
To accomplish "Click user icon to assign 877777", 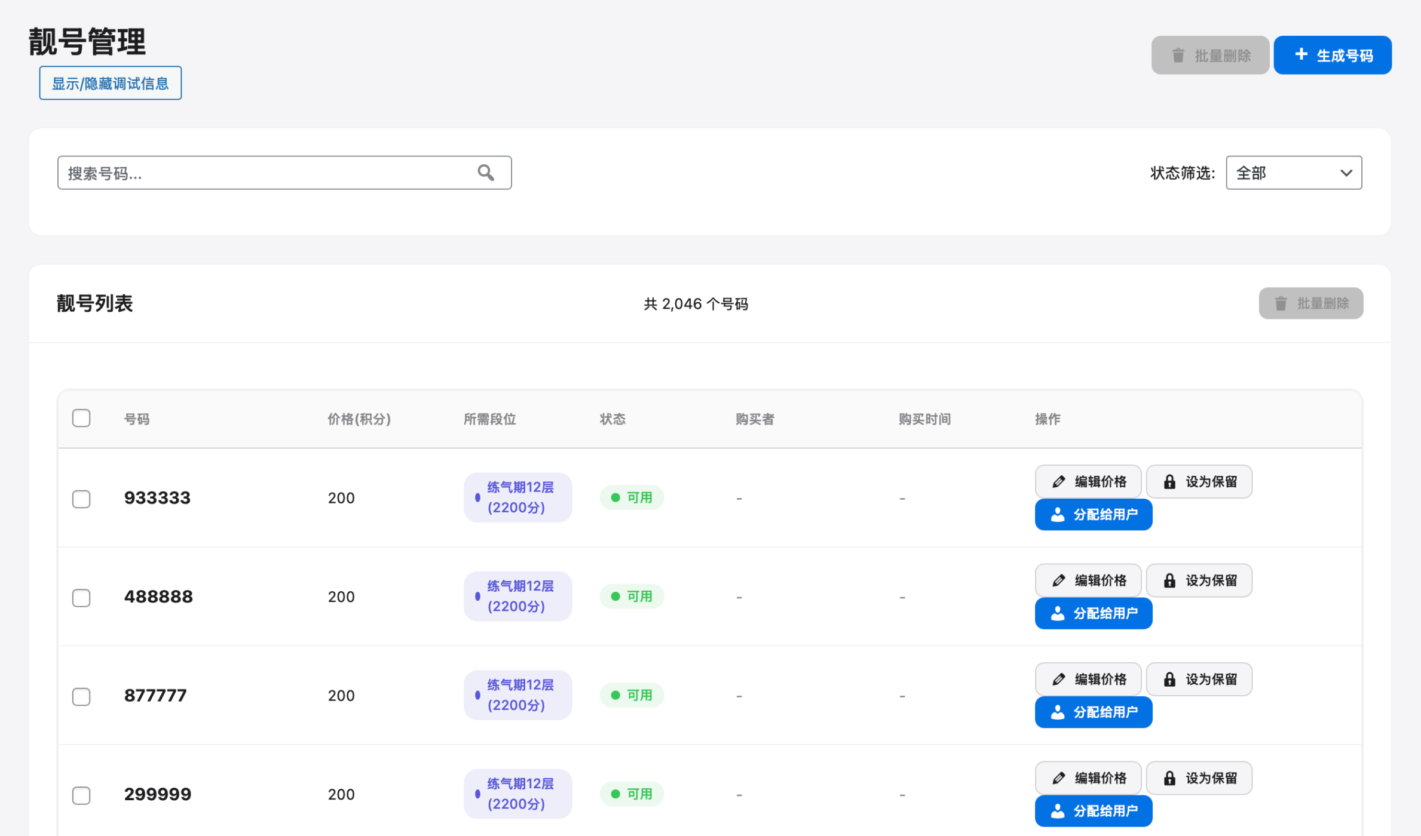I will click(x=1058, y=712).
